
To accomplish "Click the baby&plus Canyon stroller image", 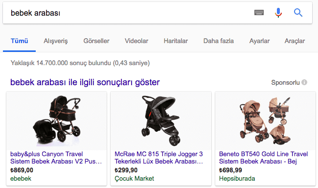I will tap(57, 121).
